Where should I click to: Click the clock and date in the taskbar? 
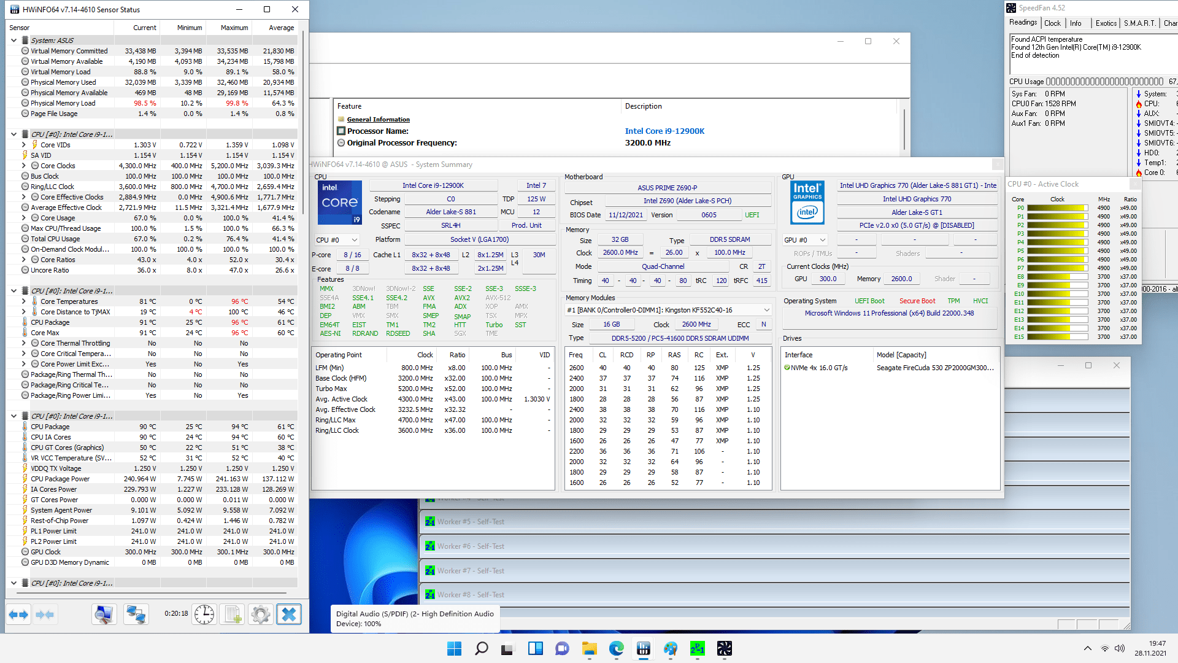(1150, 648)
